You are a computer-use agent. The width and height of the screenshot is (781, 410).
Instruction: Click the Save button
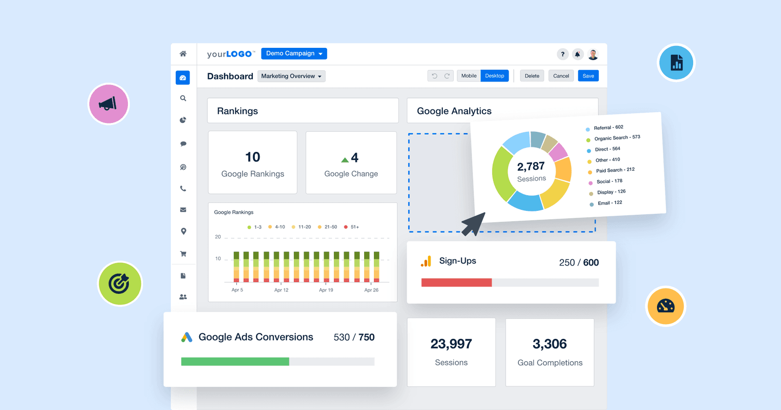pos(588,76)
